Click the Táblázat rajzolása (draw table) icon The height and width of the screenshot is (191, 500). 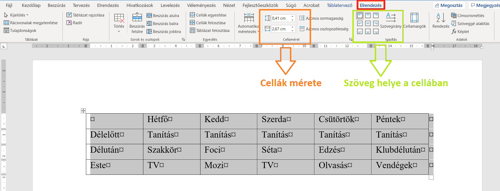pyautogui.click(x=69, y=15)
